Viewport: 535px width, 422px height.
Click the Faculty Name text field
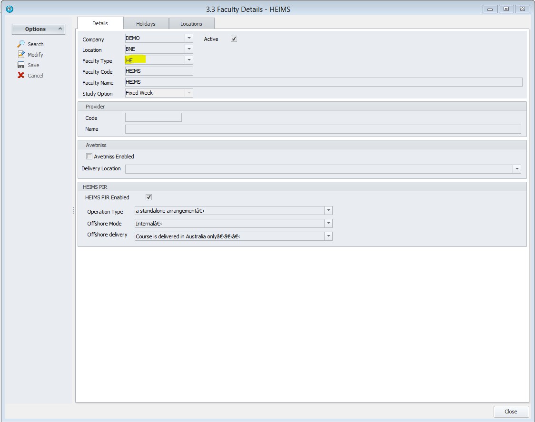pos(324,82)
